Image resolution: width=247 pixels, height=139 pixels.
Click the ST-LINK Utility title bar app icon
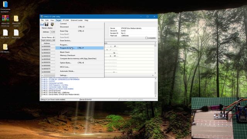[42, 17]
